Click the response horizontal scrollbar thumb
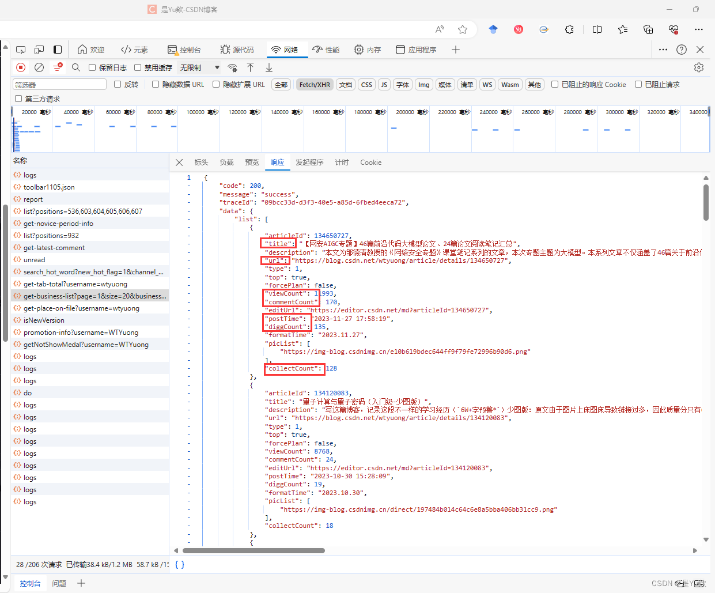715x593 pixels. coord(254,550)
